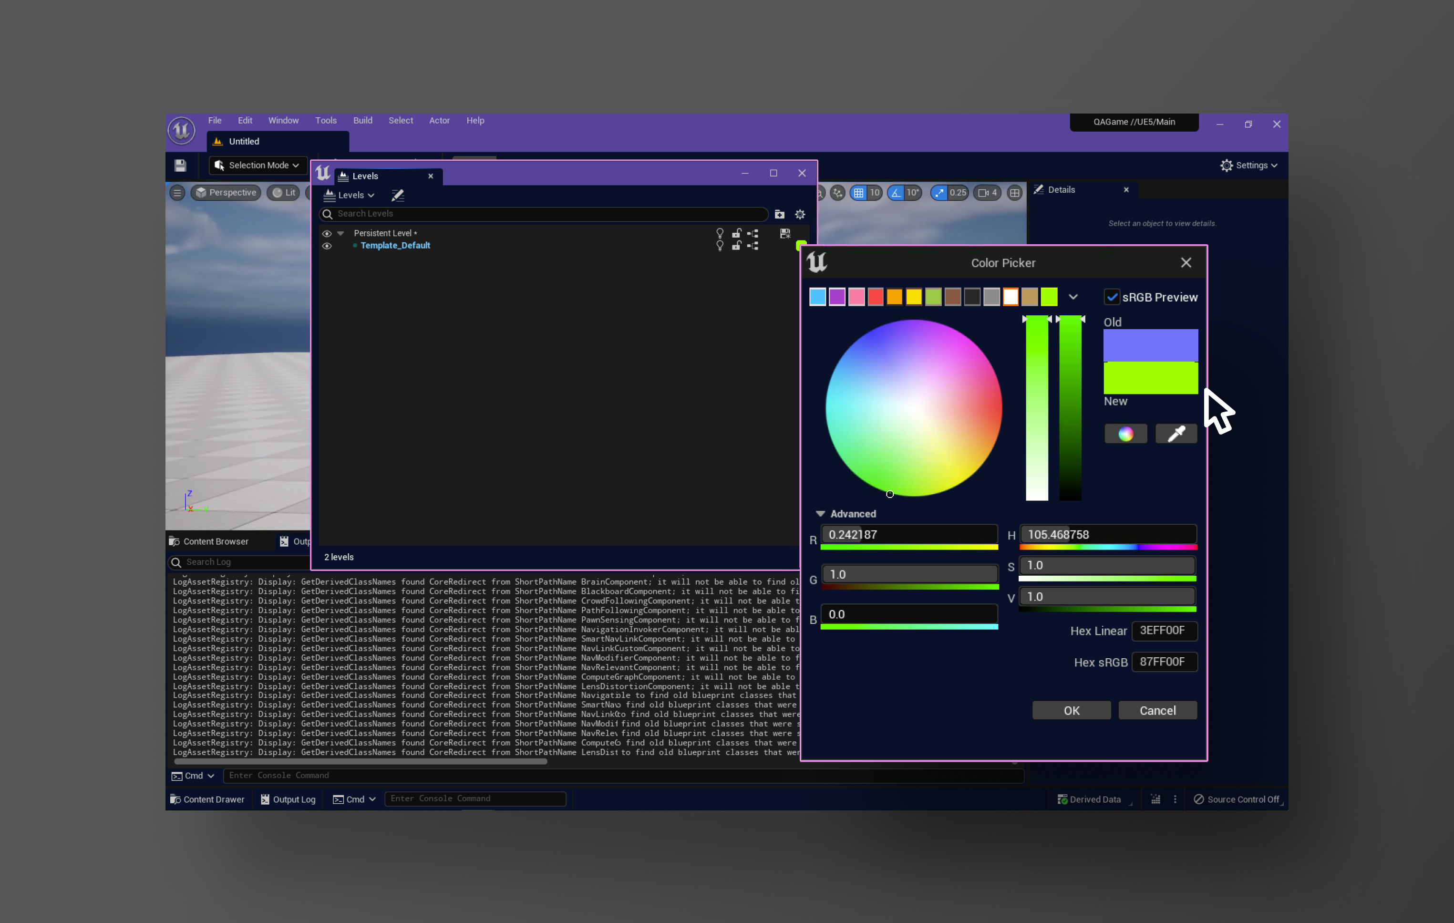The width and height of the screenshot is (1454, 923).
Task: Hide the Persistent Level eye toggle
Action: 327,233
